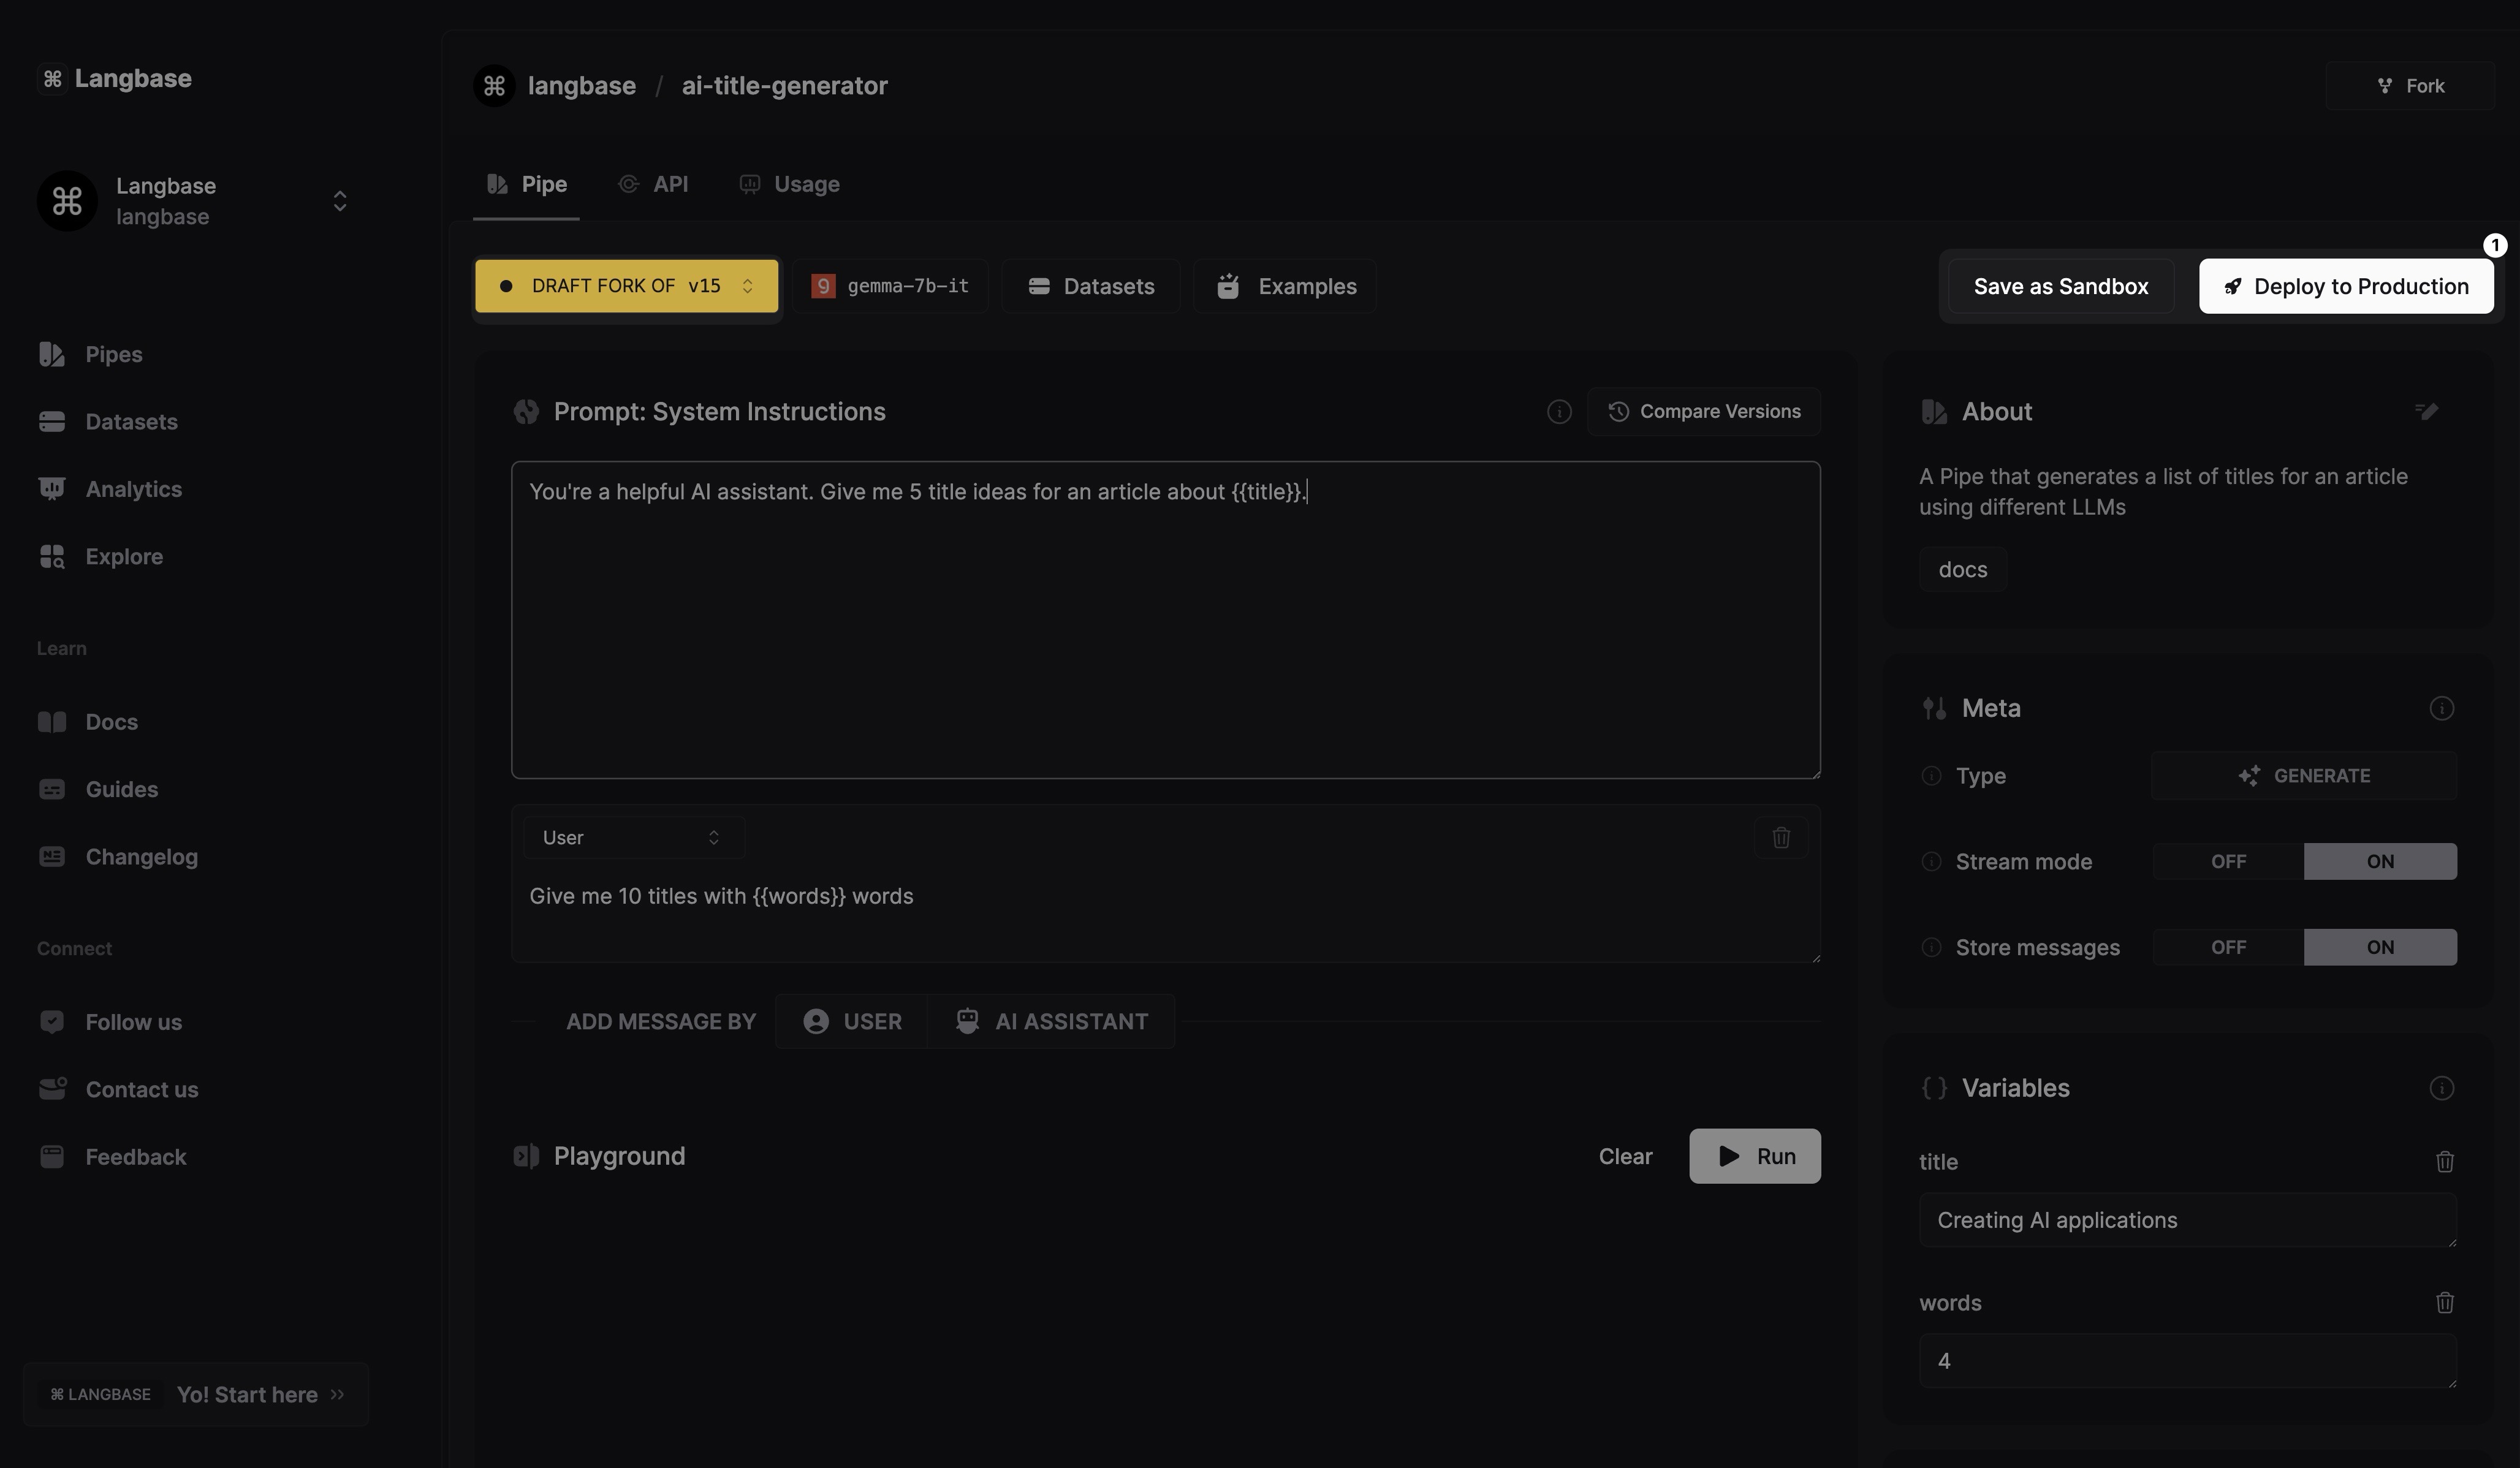2520x1468 pixels.
Task: Turn Stream mode OFF
Action: 2227,861
